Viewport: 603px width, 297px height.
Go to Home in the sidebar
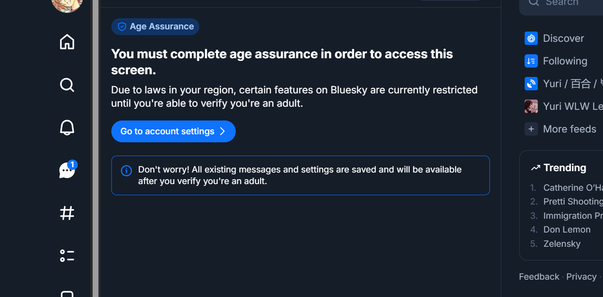tap(67, 42)
